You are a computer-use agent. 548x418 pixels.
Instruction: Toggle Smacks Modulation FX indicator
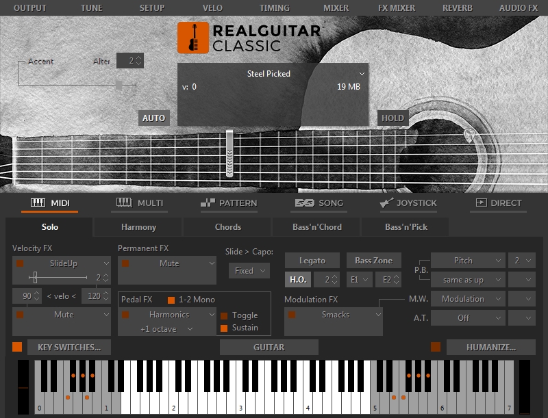click(292, 315)
